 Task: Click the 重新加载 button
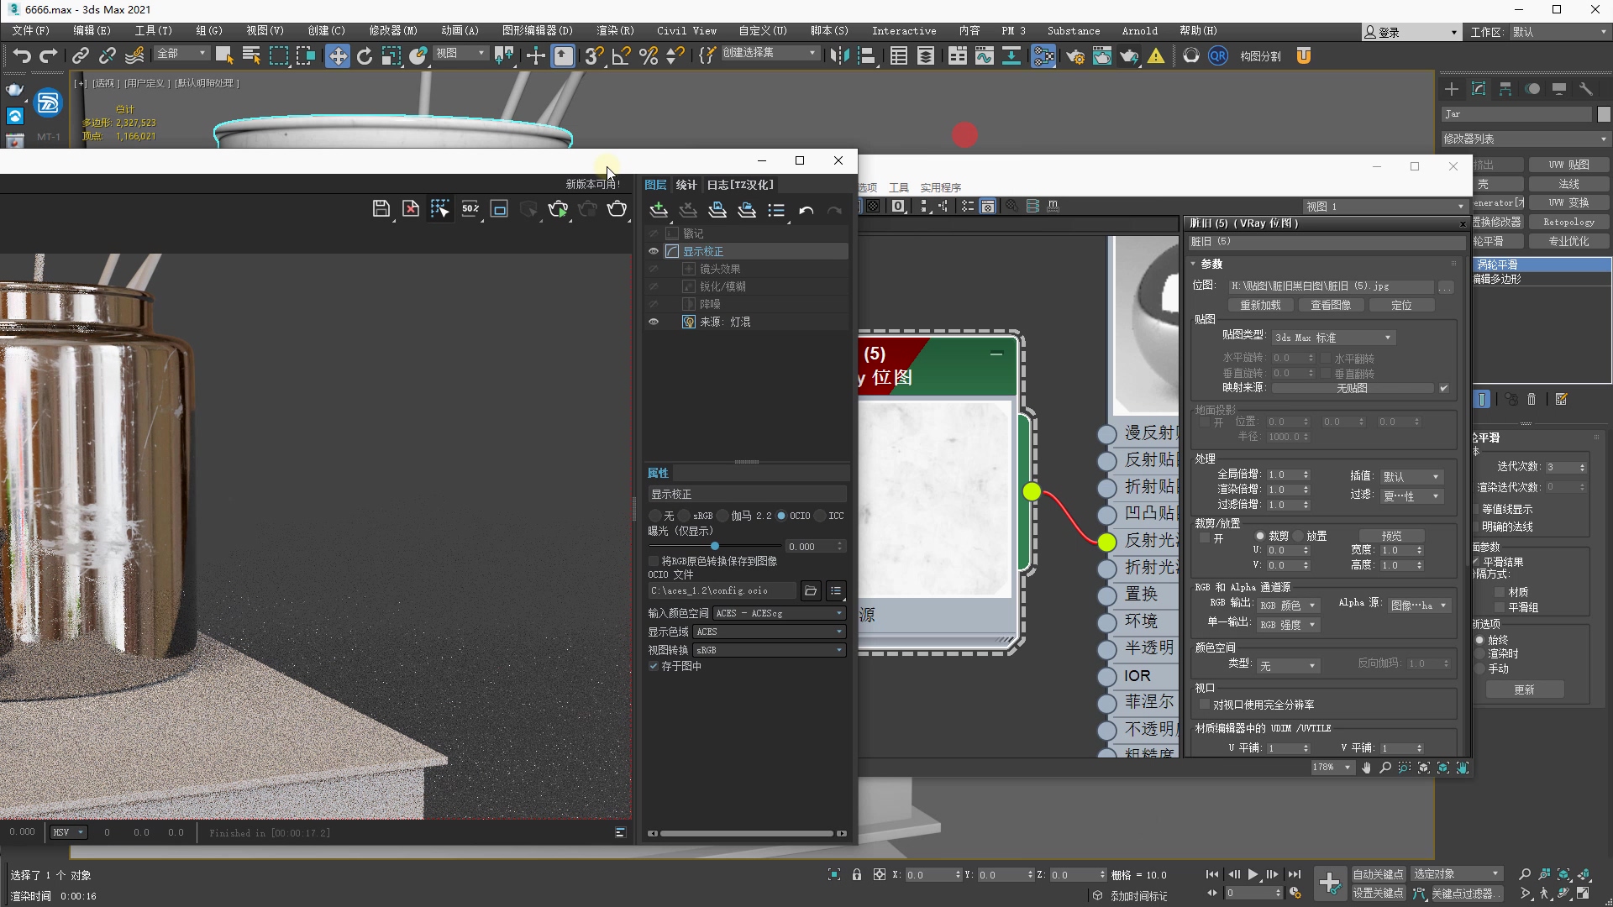pos(1260,305)
